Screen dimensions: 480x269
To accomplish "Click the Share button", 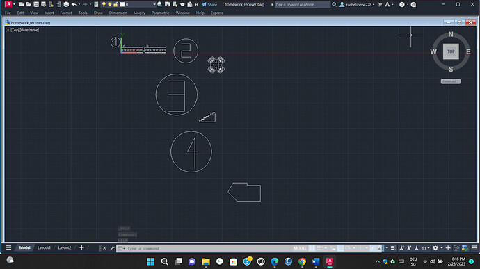I will click(209, 5).
